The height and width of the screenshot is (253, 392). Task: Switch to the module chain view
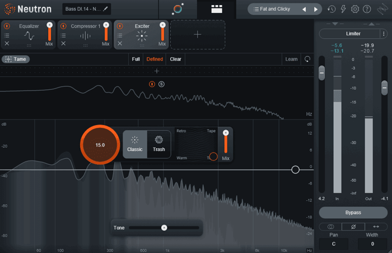[x=217, y=9]
